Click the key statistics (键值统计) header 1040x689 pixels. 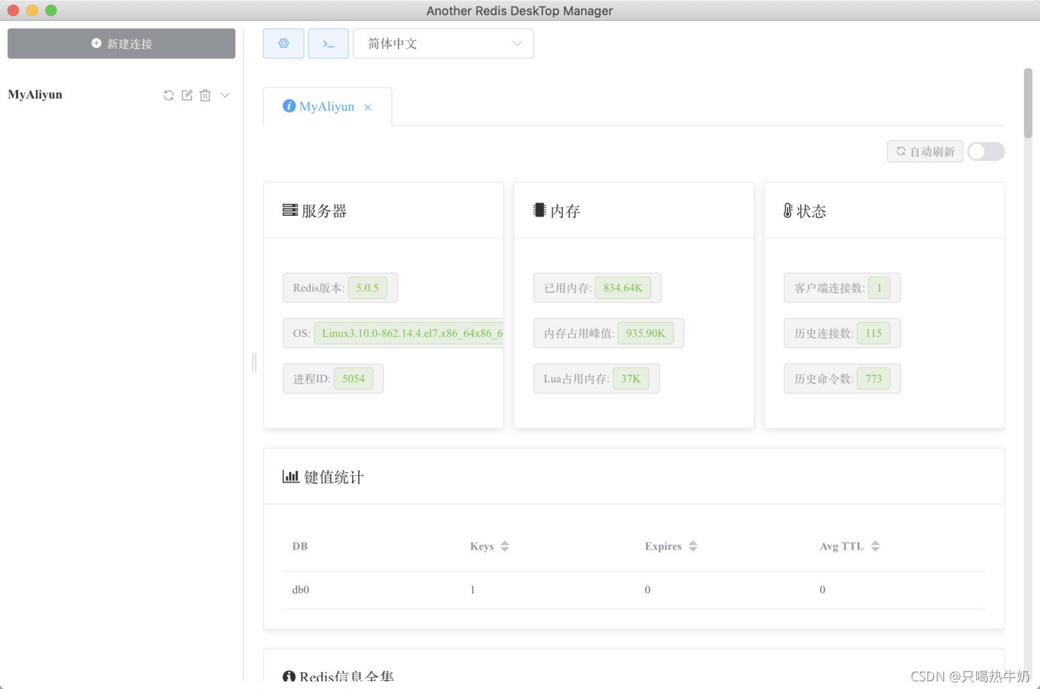pos(634,477)
